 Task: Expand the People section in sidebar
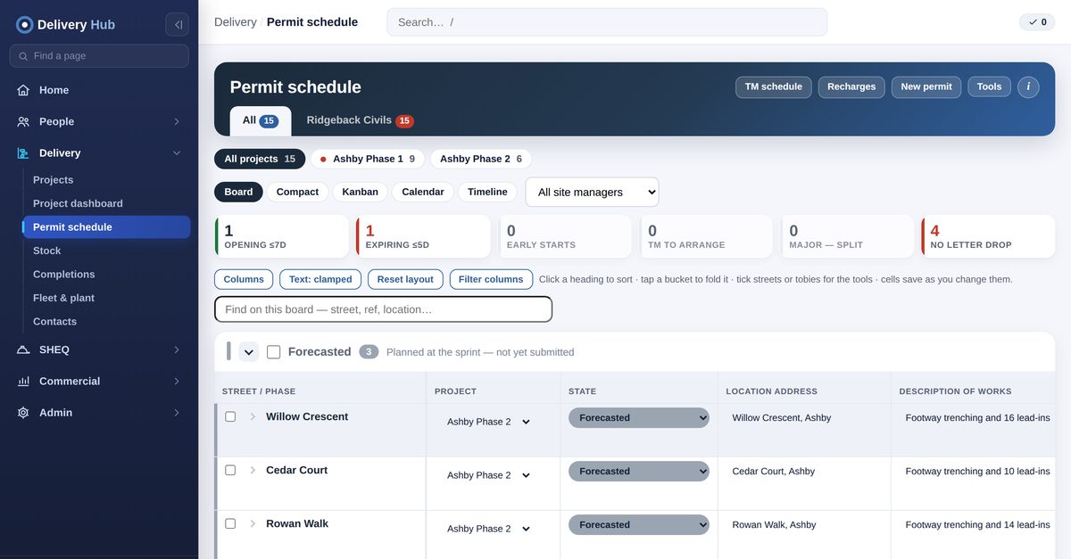click(x=177, y=121)
